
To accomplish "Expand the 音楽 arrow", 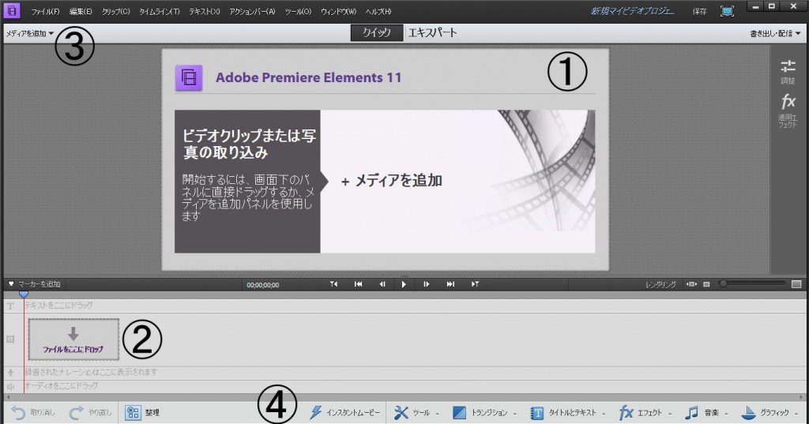I will pos(726,414).
